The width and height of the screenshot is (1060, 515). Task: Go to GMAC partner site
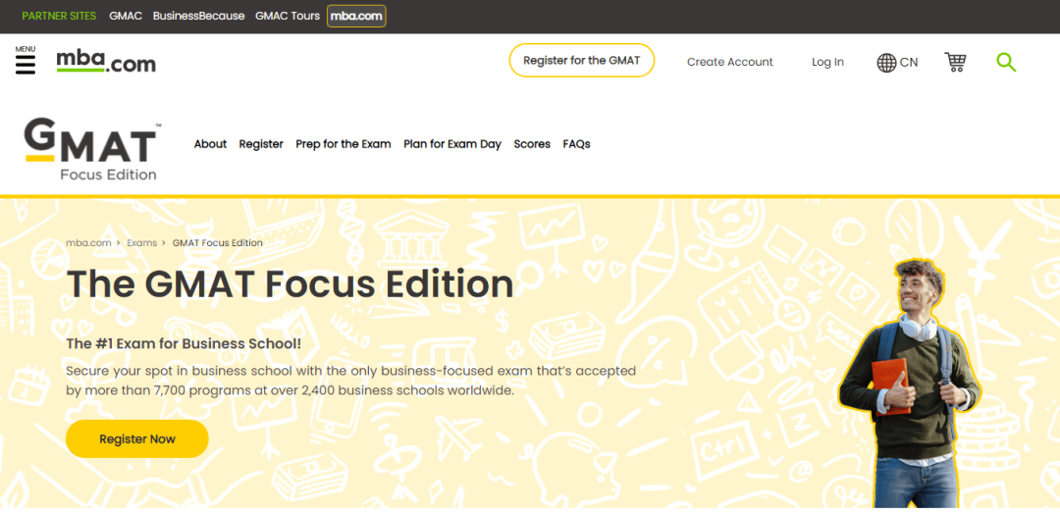pos(126,16)
